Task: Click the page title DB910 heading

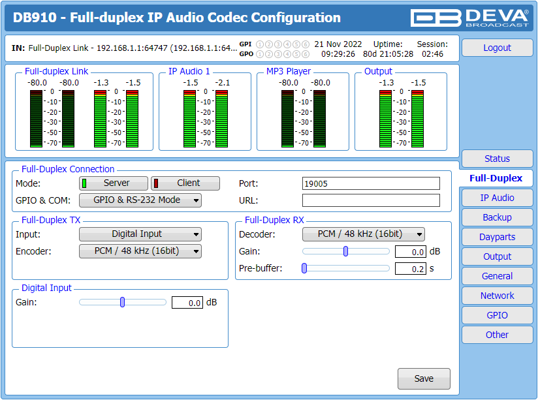Action: click(x=177, y=18)
